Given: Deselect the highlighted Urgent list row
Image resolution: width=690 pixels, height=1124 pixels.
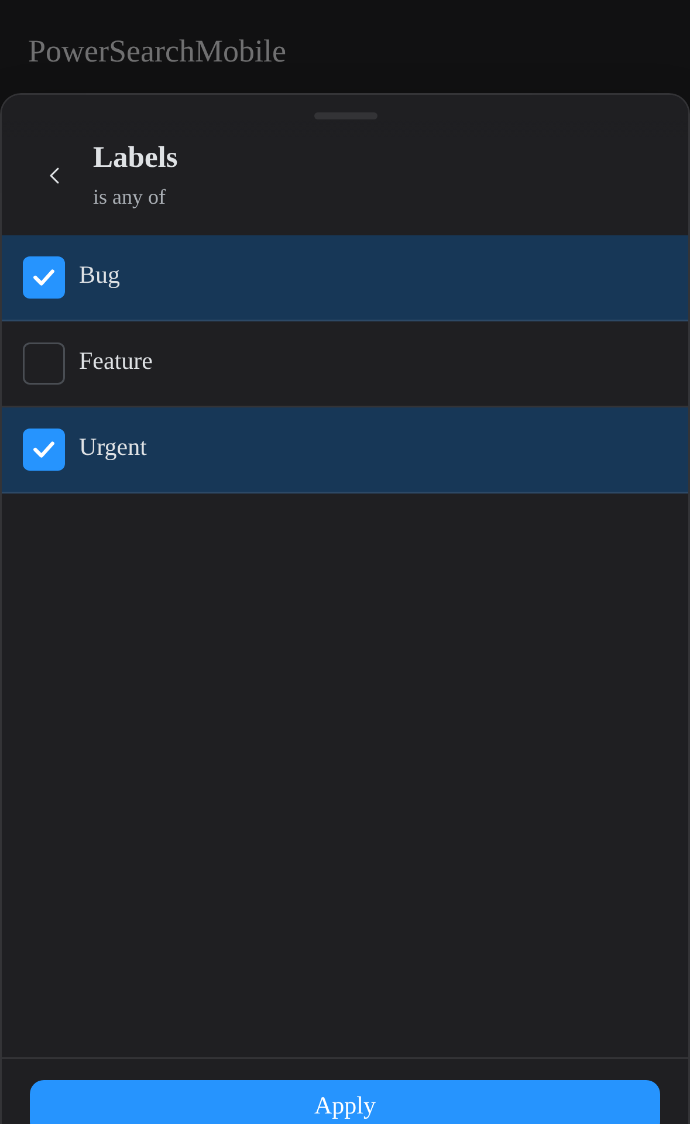Looking at the screenshot, I should click(x=345, y=450).
